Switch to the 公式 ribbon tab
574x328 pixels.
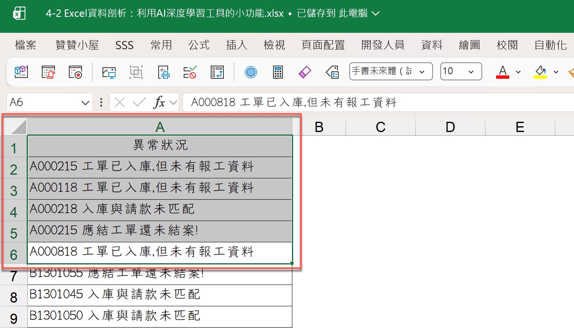tap(199, 45)
